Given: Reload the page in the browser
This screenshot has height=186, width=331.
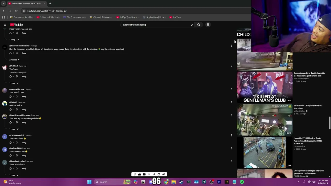Looking at the screenshot, I should tap(16, 11).
